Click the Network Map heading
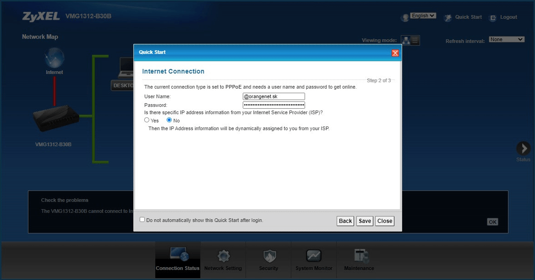 (40, 37)
